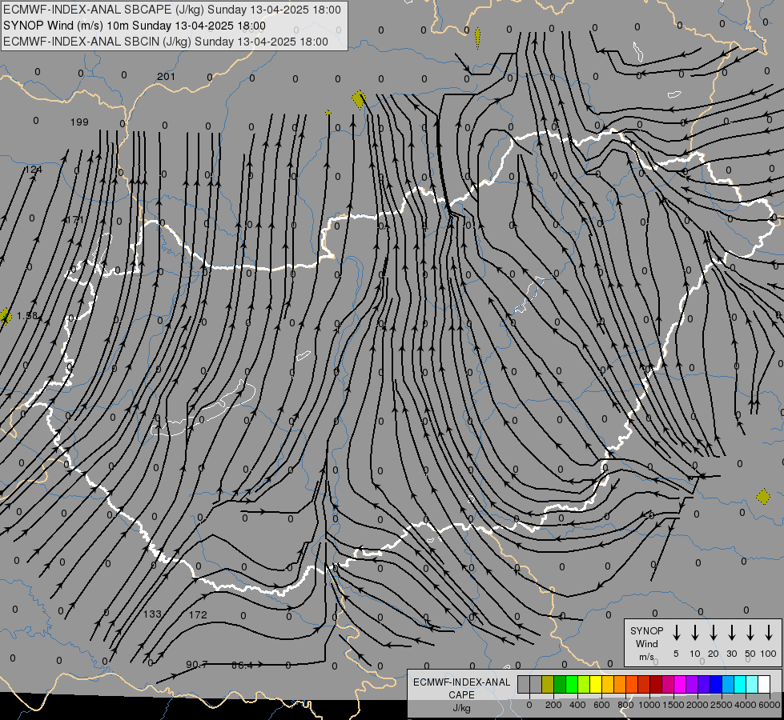This screenshot has width=784, height=720.
Task: Click the 400 tick on the CAPE scale
Action: click(x=577, y=705)
